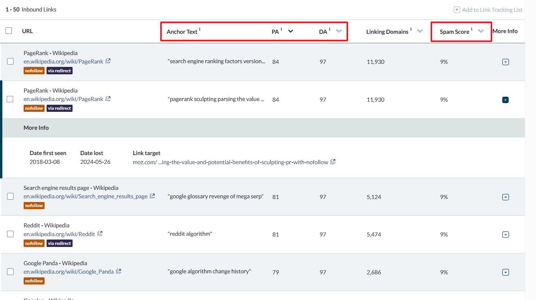Click the plus icon for Link Tracking List
The image size is (536, 300).
[x=457, y=10]
